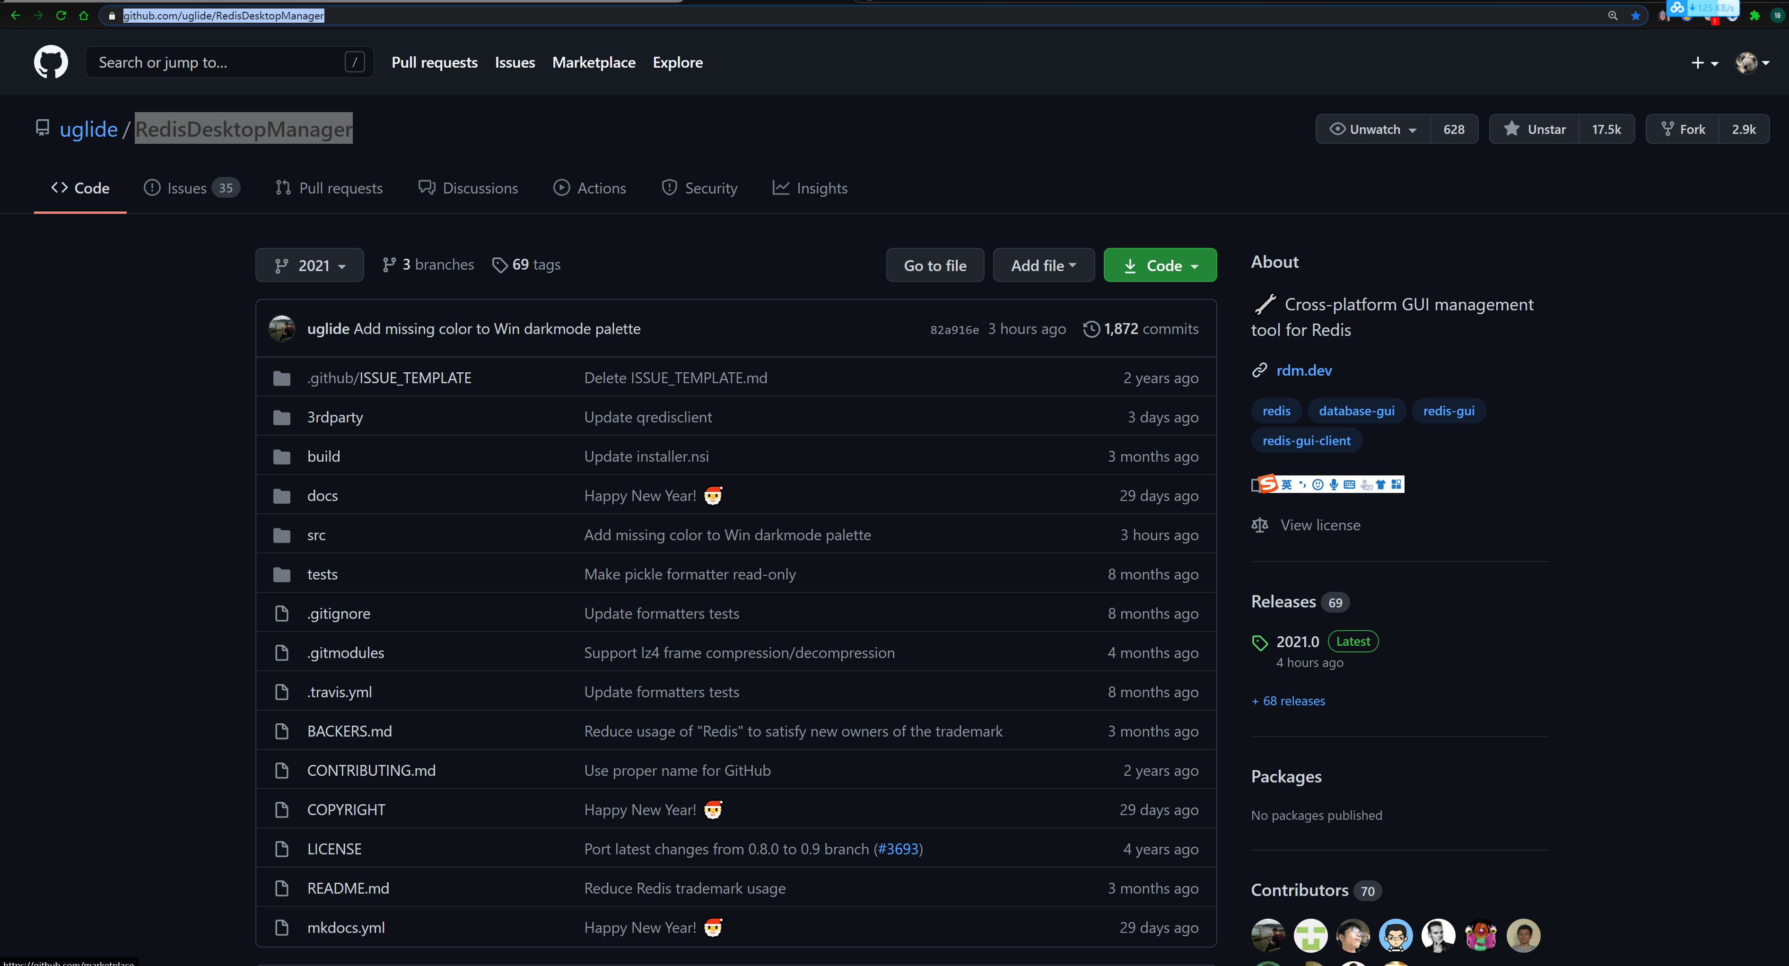Click the tag icon beside 69 tags
The width and height of the screenshot is (1789, 966).
[x=500, y=265]
